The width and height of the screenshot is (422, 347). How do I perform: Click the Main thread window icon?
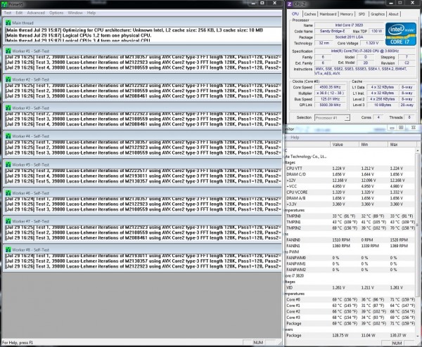click(x=8, y=23)
